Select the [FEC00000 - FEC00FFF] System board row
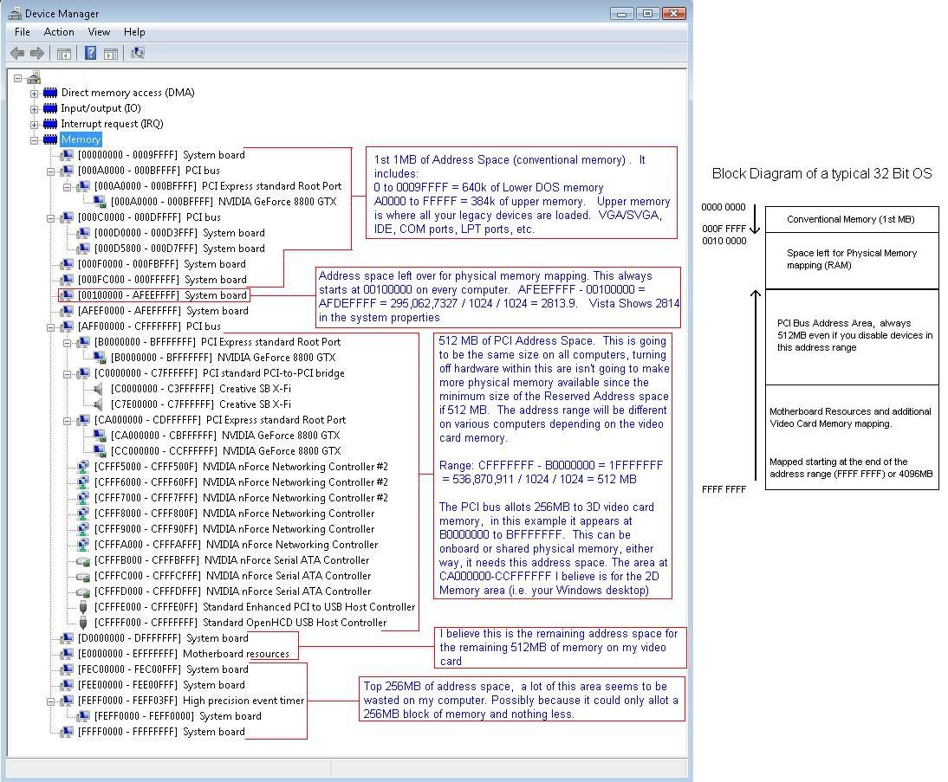The width and height of the screenshot is (948, 782). 163,669
